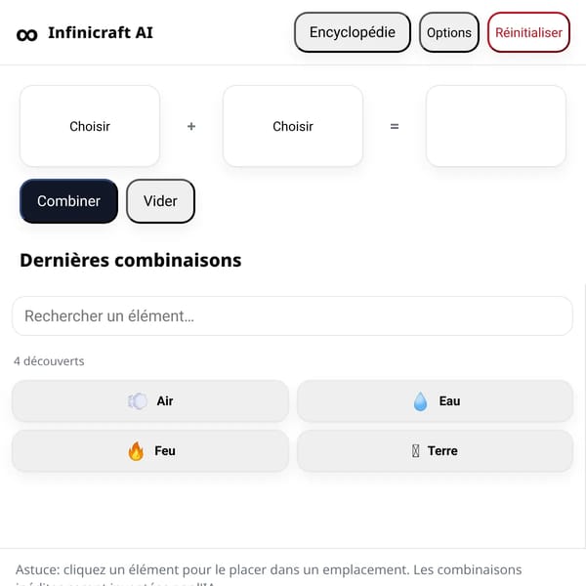The width and height of the screenshot is (586, 586).
Task: Click the equals sign before result
Action: (395, 127)
